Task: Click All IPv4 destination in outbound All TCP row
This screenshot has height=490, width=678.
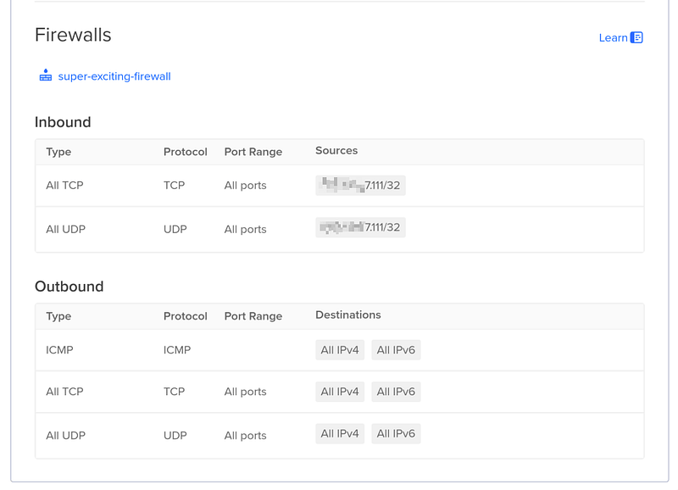Action: [340, 392]
